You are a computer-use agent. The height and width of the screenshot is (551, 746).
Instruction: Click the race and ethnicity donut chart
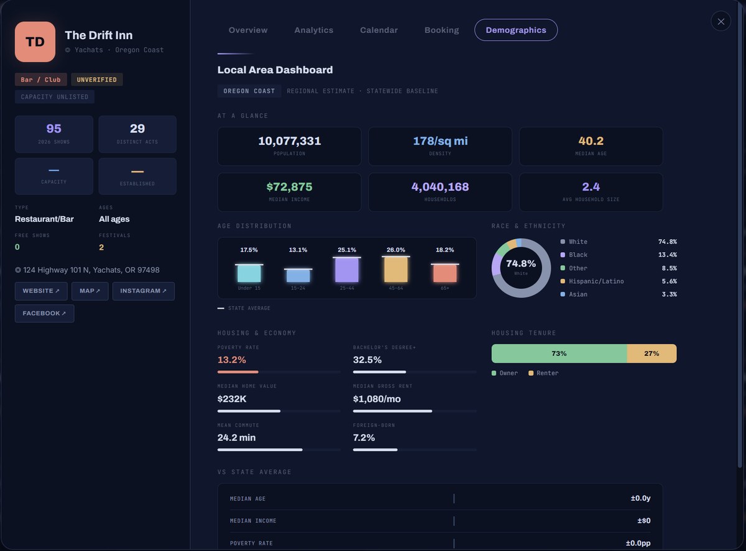coord(521,268)
